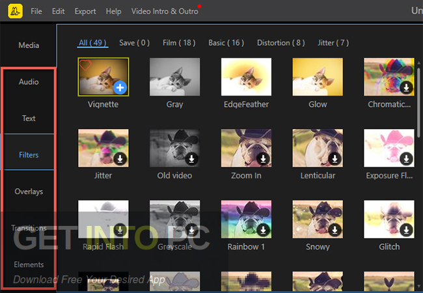Download the Lenticular filter icon

[x=334, y=159]
